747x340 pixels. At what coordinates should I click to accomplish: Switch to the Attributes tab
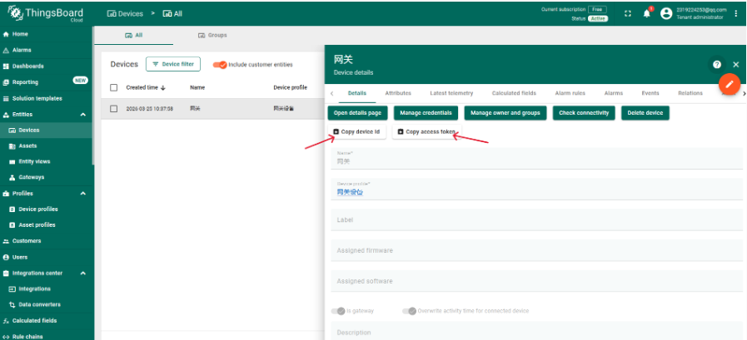[398, 93]
